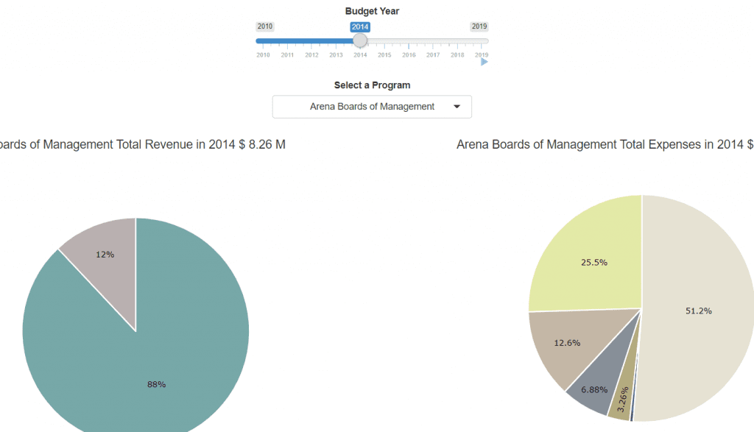
Task: Open the Select a Program dropdown
Action: pos(372,107)
